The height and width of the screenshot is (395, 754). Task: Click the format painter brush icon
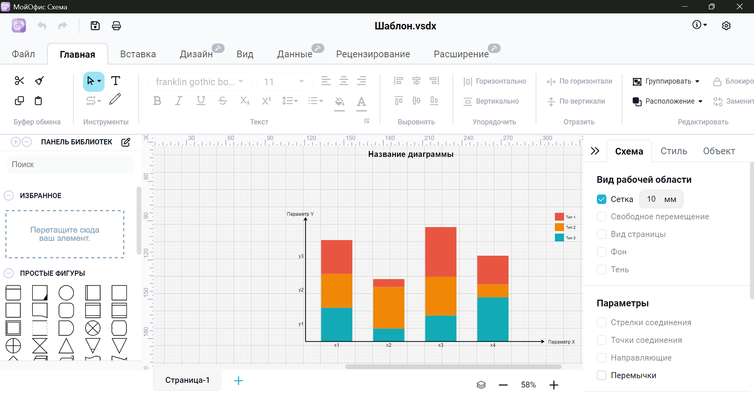click(x=39, y=81)
